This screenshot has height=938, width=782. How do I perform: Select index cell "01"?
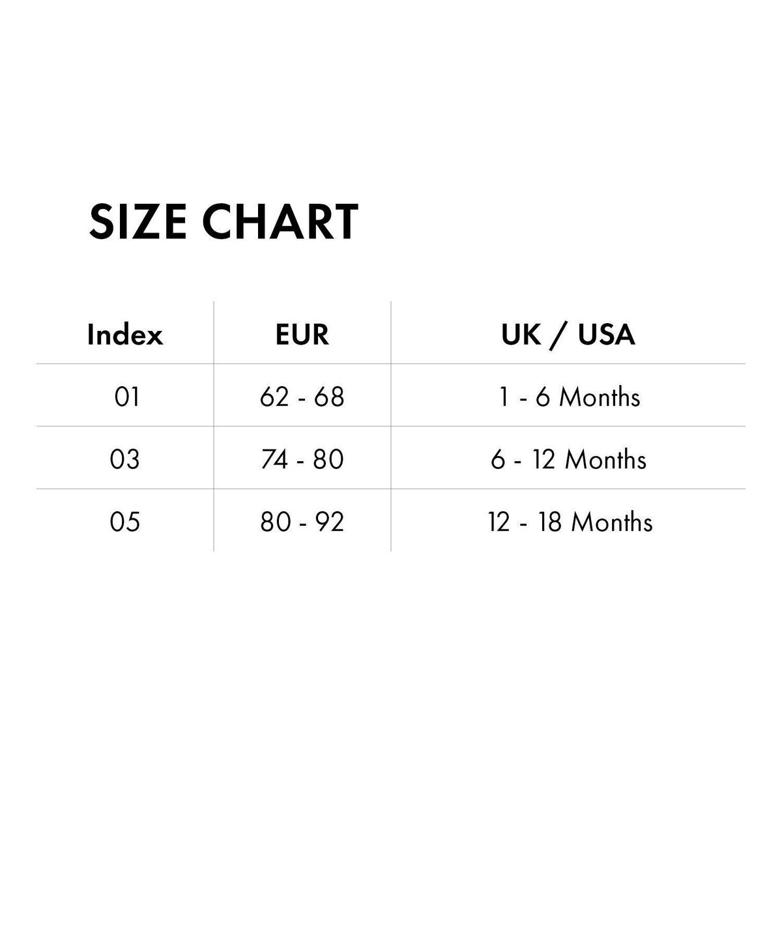pyautogui.click(x=126, y=397)
